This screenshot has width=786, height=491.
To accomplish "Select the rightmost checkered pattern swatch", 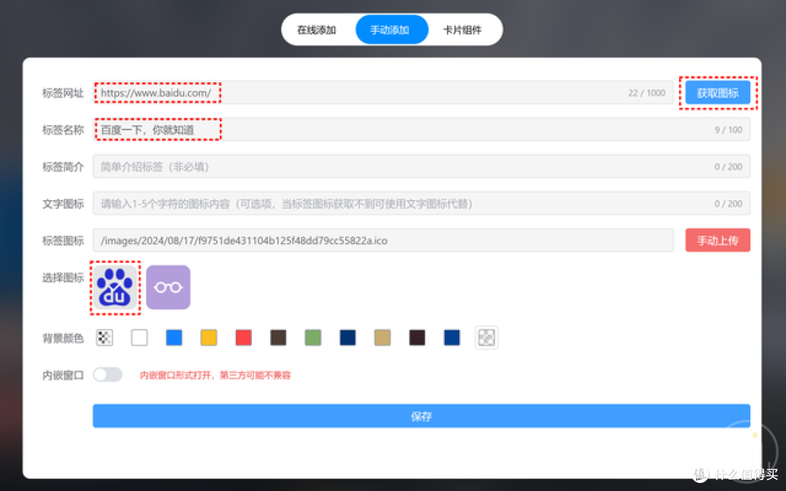I will pyautogui.click(x=486, y=338).
